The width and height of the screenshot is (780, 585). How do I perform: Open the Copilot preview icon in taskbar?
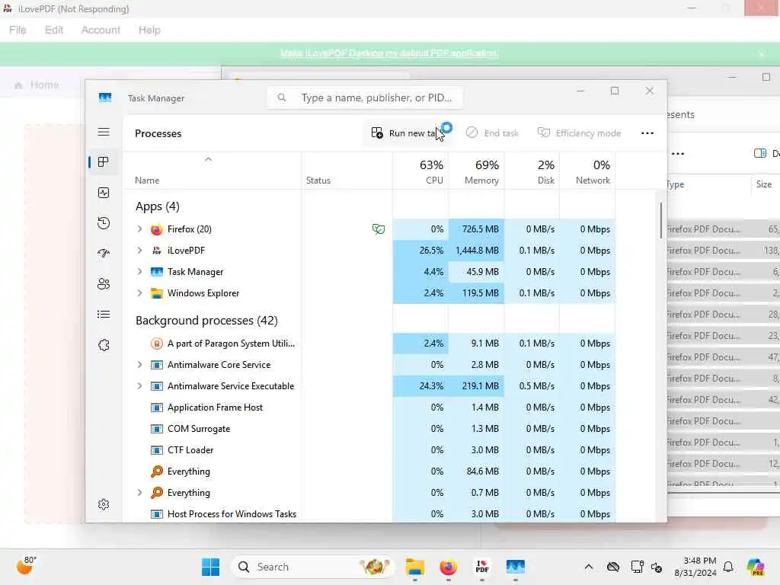756,567
